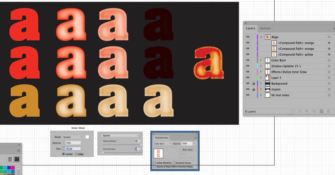
Task: Unlock the Background layer via its padlock icon
Action: (253, 83)
